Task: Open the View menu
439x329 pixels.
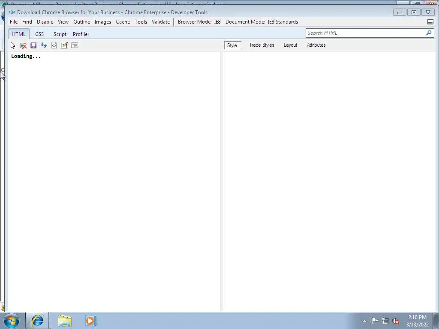Action: [x=63, y=22]
